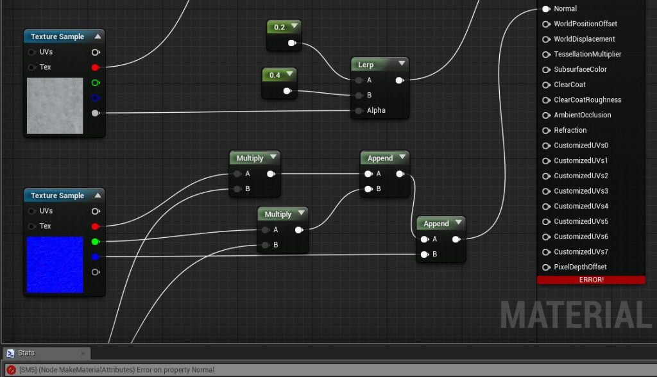Viewport: 657px width, 377px height.
Task: Click the red channel output of top Texture Sample
Action: point(96,67)
